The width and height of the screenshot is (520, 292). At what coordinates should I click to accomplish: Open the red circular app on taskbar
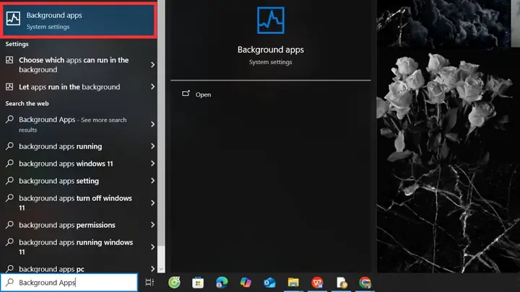point(317,283)
